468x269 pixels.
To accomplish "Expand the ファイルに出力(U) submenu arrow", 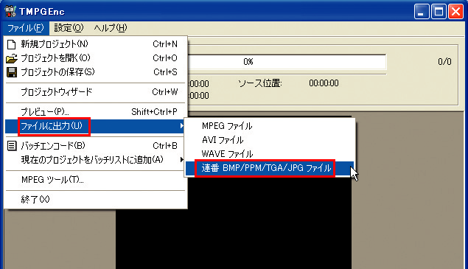I will point(181,126).
